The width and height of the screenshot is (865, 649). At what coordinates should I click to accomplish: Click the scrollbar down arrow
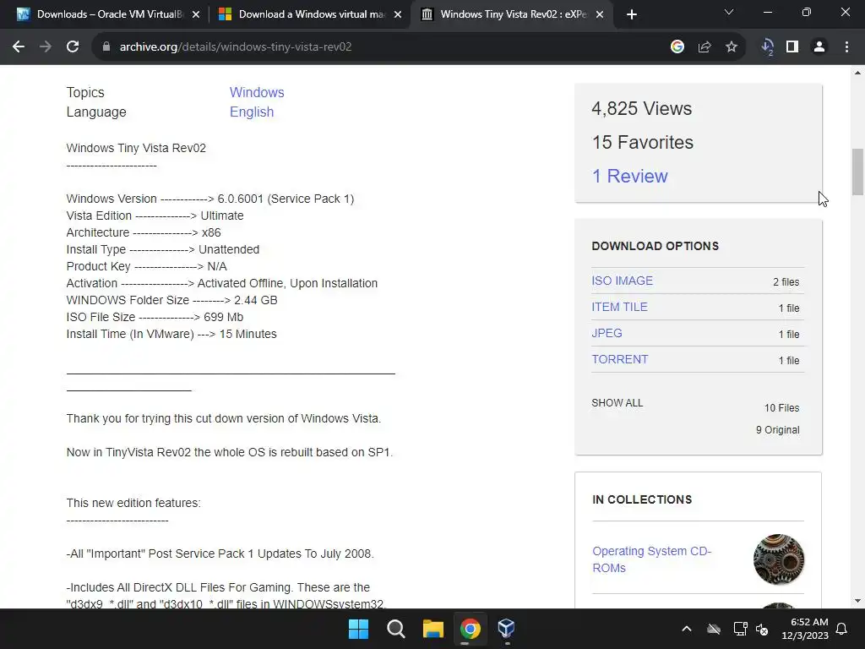click(x=857, y=601)
